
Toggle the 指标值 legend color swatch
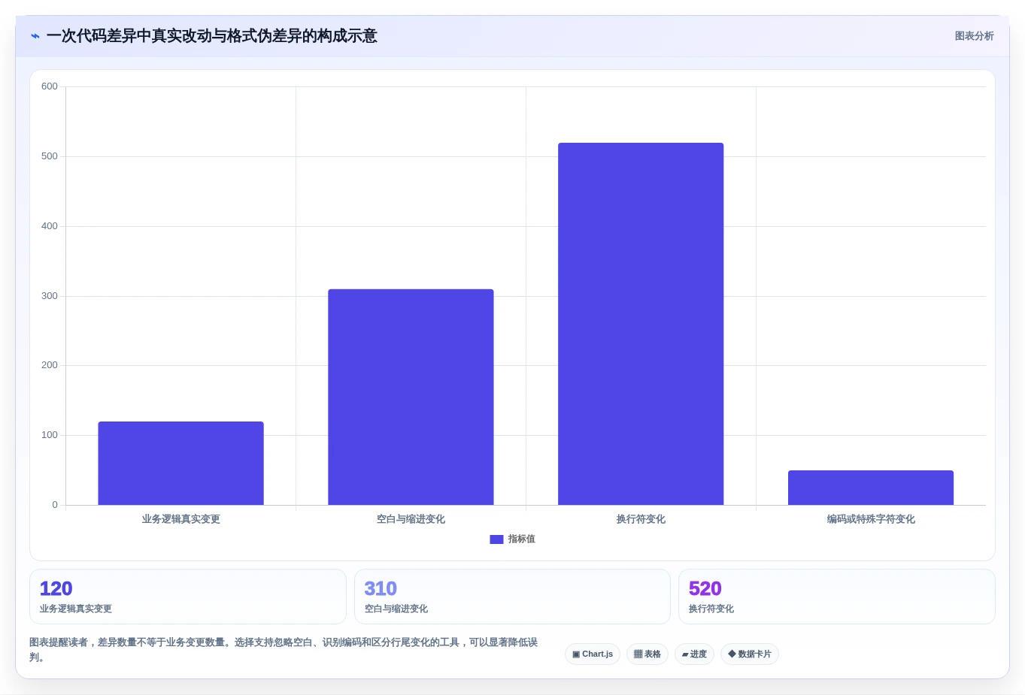pyautogui.click(x=496, y=539)
